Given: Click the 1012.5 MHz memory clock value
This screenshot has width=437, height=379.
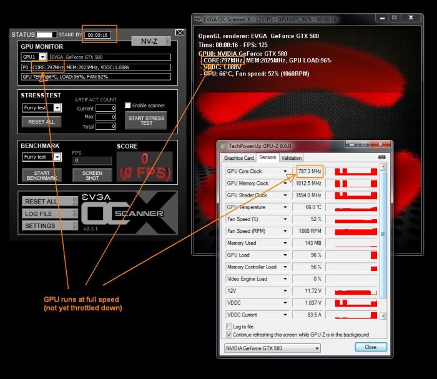Looking at the screenshot, I should tap(308, 184).
